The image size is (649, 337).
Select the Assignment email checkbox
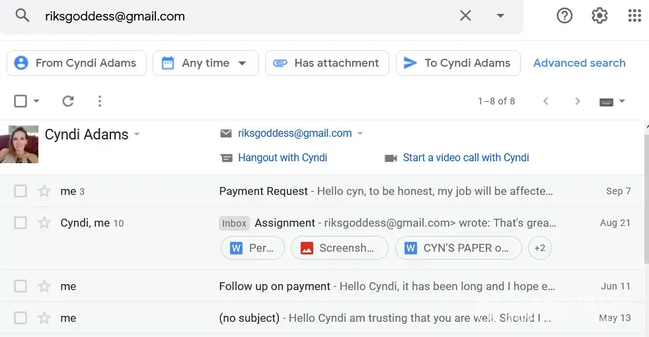[20, 223]
